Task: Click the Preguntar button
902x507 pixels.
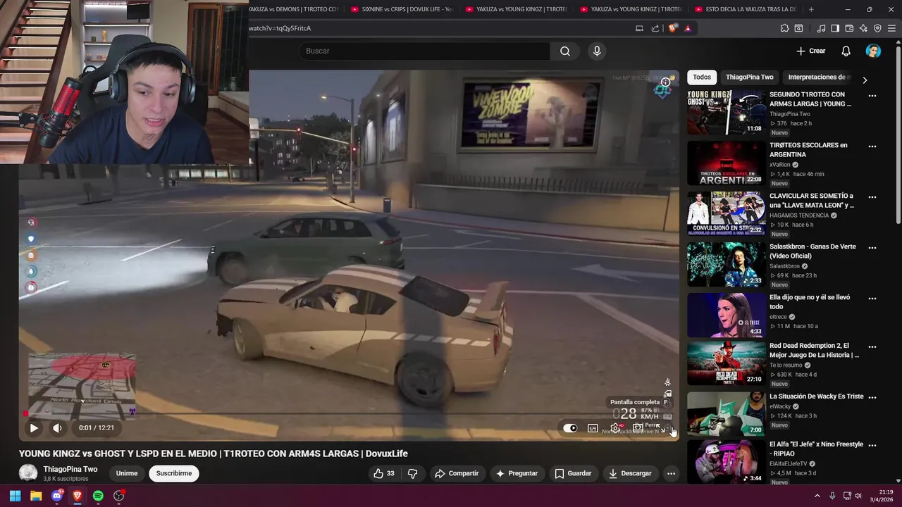Action: click(517, 473)
